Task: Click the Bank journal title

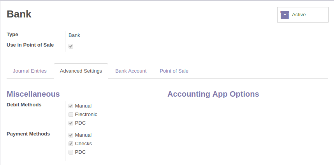Action: pyautogui.click(x=19, y=14)
